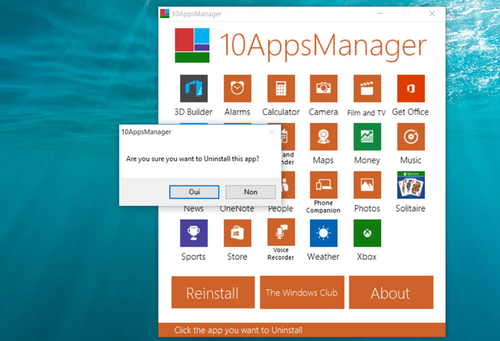This screenshot has height=341, width=500.
Task: Select the Sports trophy icon
Action: click(x=194, y=233)
